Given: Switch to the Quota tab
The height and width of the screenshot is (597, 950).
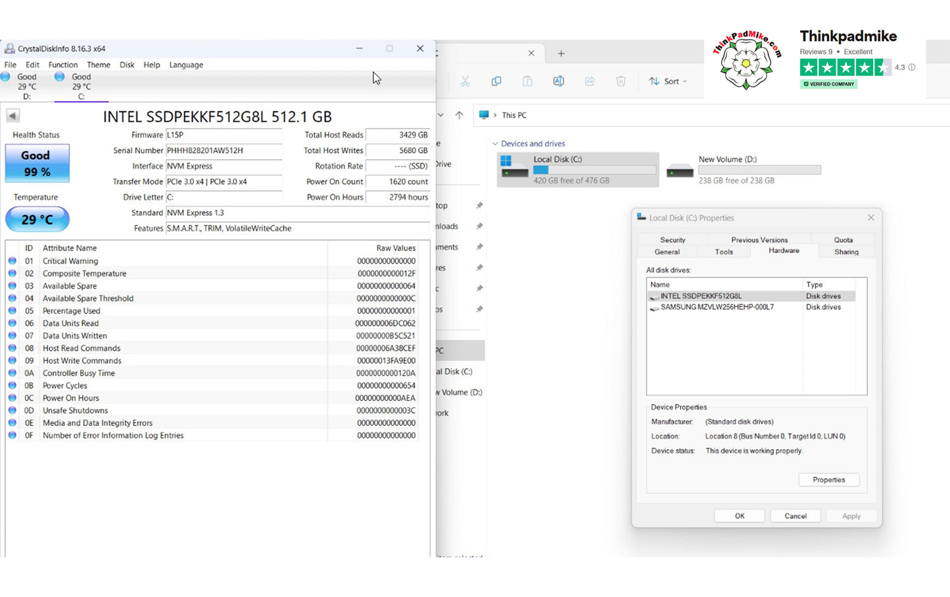Looking at the screenshot, I should 843,240.
